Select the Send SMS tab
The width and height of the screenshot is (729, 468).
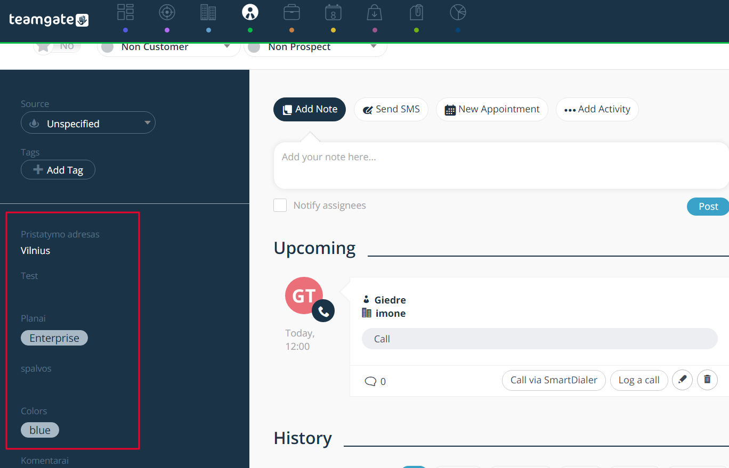click(391, 109)
